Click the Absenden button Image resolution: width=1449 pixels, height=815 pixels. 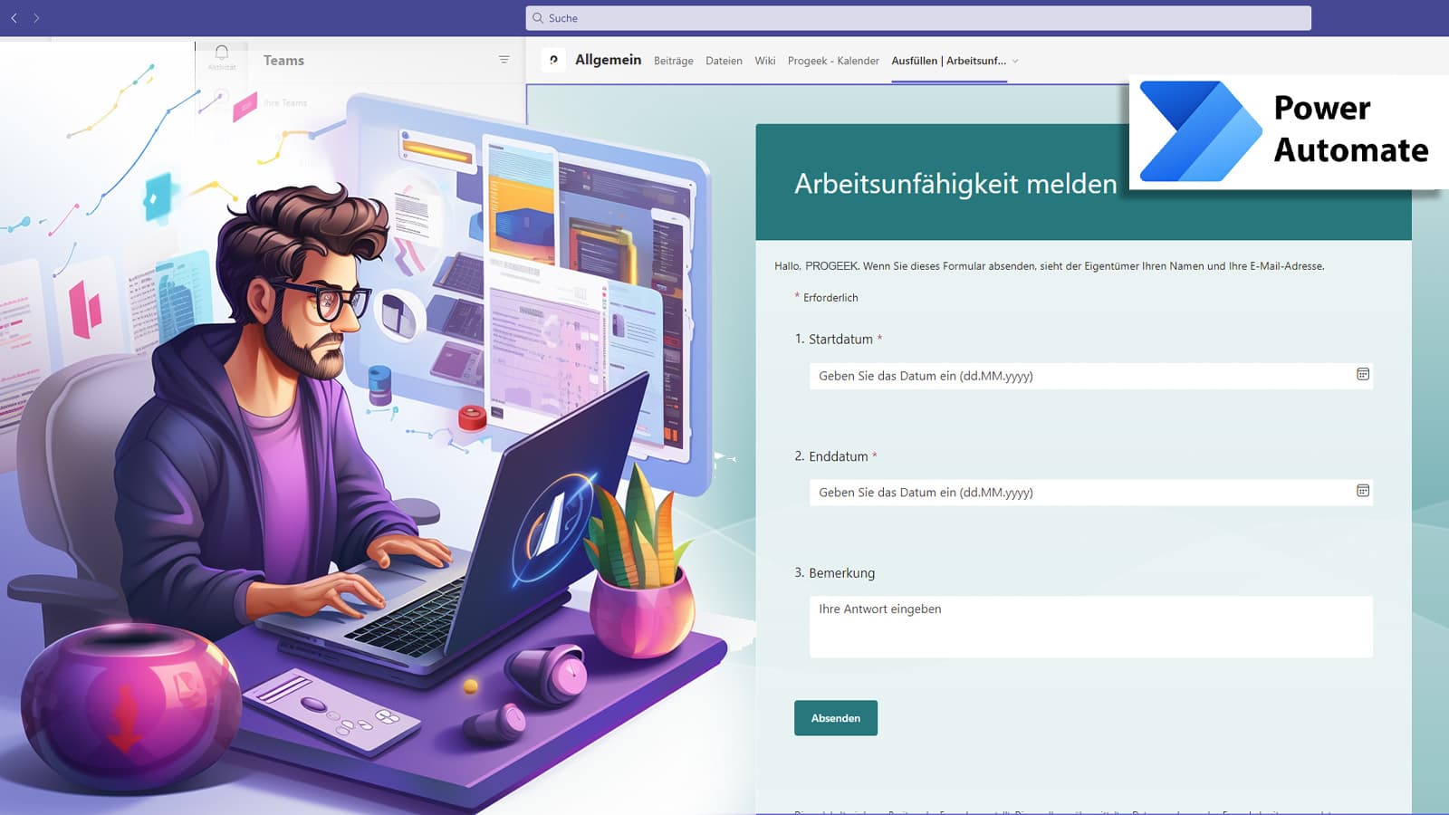tap(836, 718)
